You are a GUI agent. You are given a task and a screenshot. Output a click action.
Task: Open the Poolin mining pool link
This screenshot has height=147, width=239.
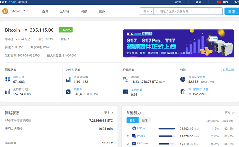(x=141, y=136)
